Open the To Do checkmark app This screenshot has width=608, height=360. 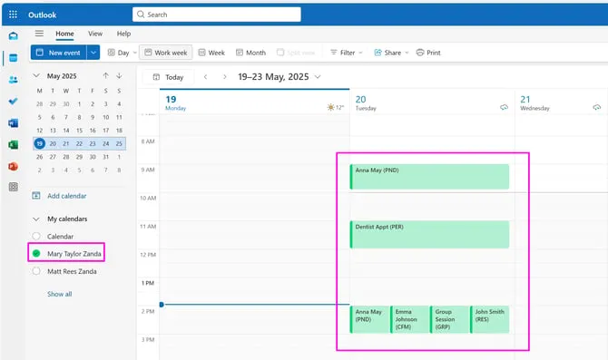pyautogui.click(x=14, y=102)
